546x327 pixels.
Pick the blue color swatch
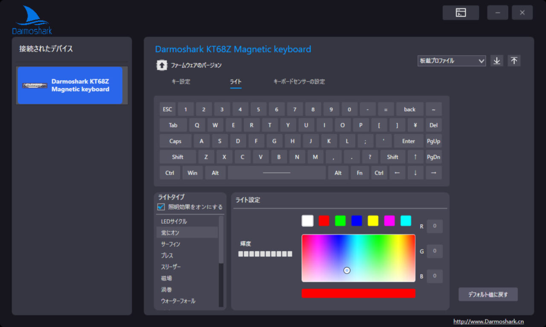357,221
